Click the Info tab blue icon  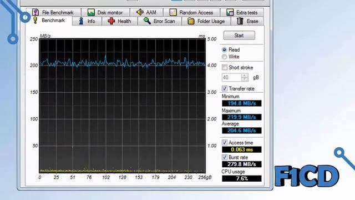(x=81, y=21)
